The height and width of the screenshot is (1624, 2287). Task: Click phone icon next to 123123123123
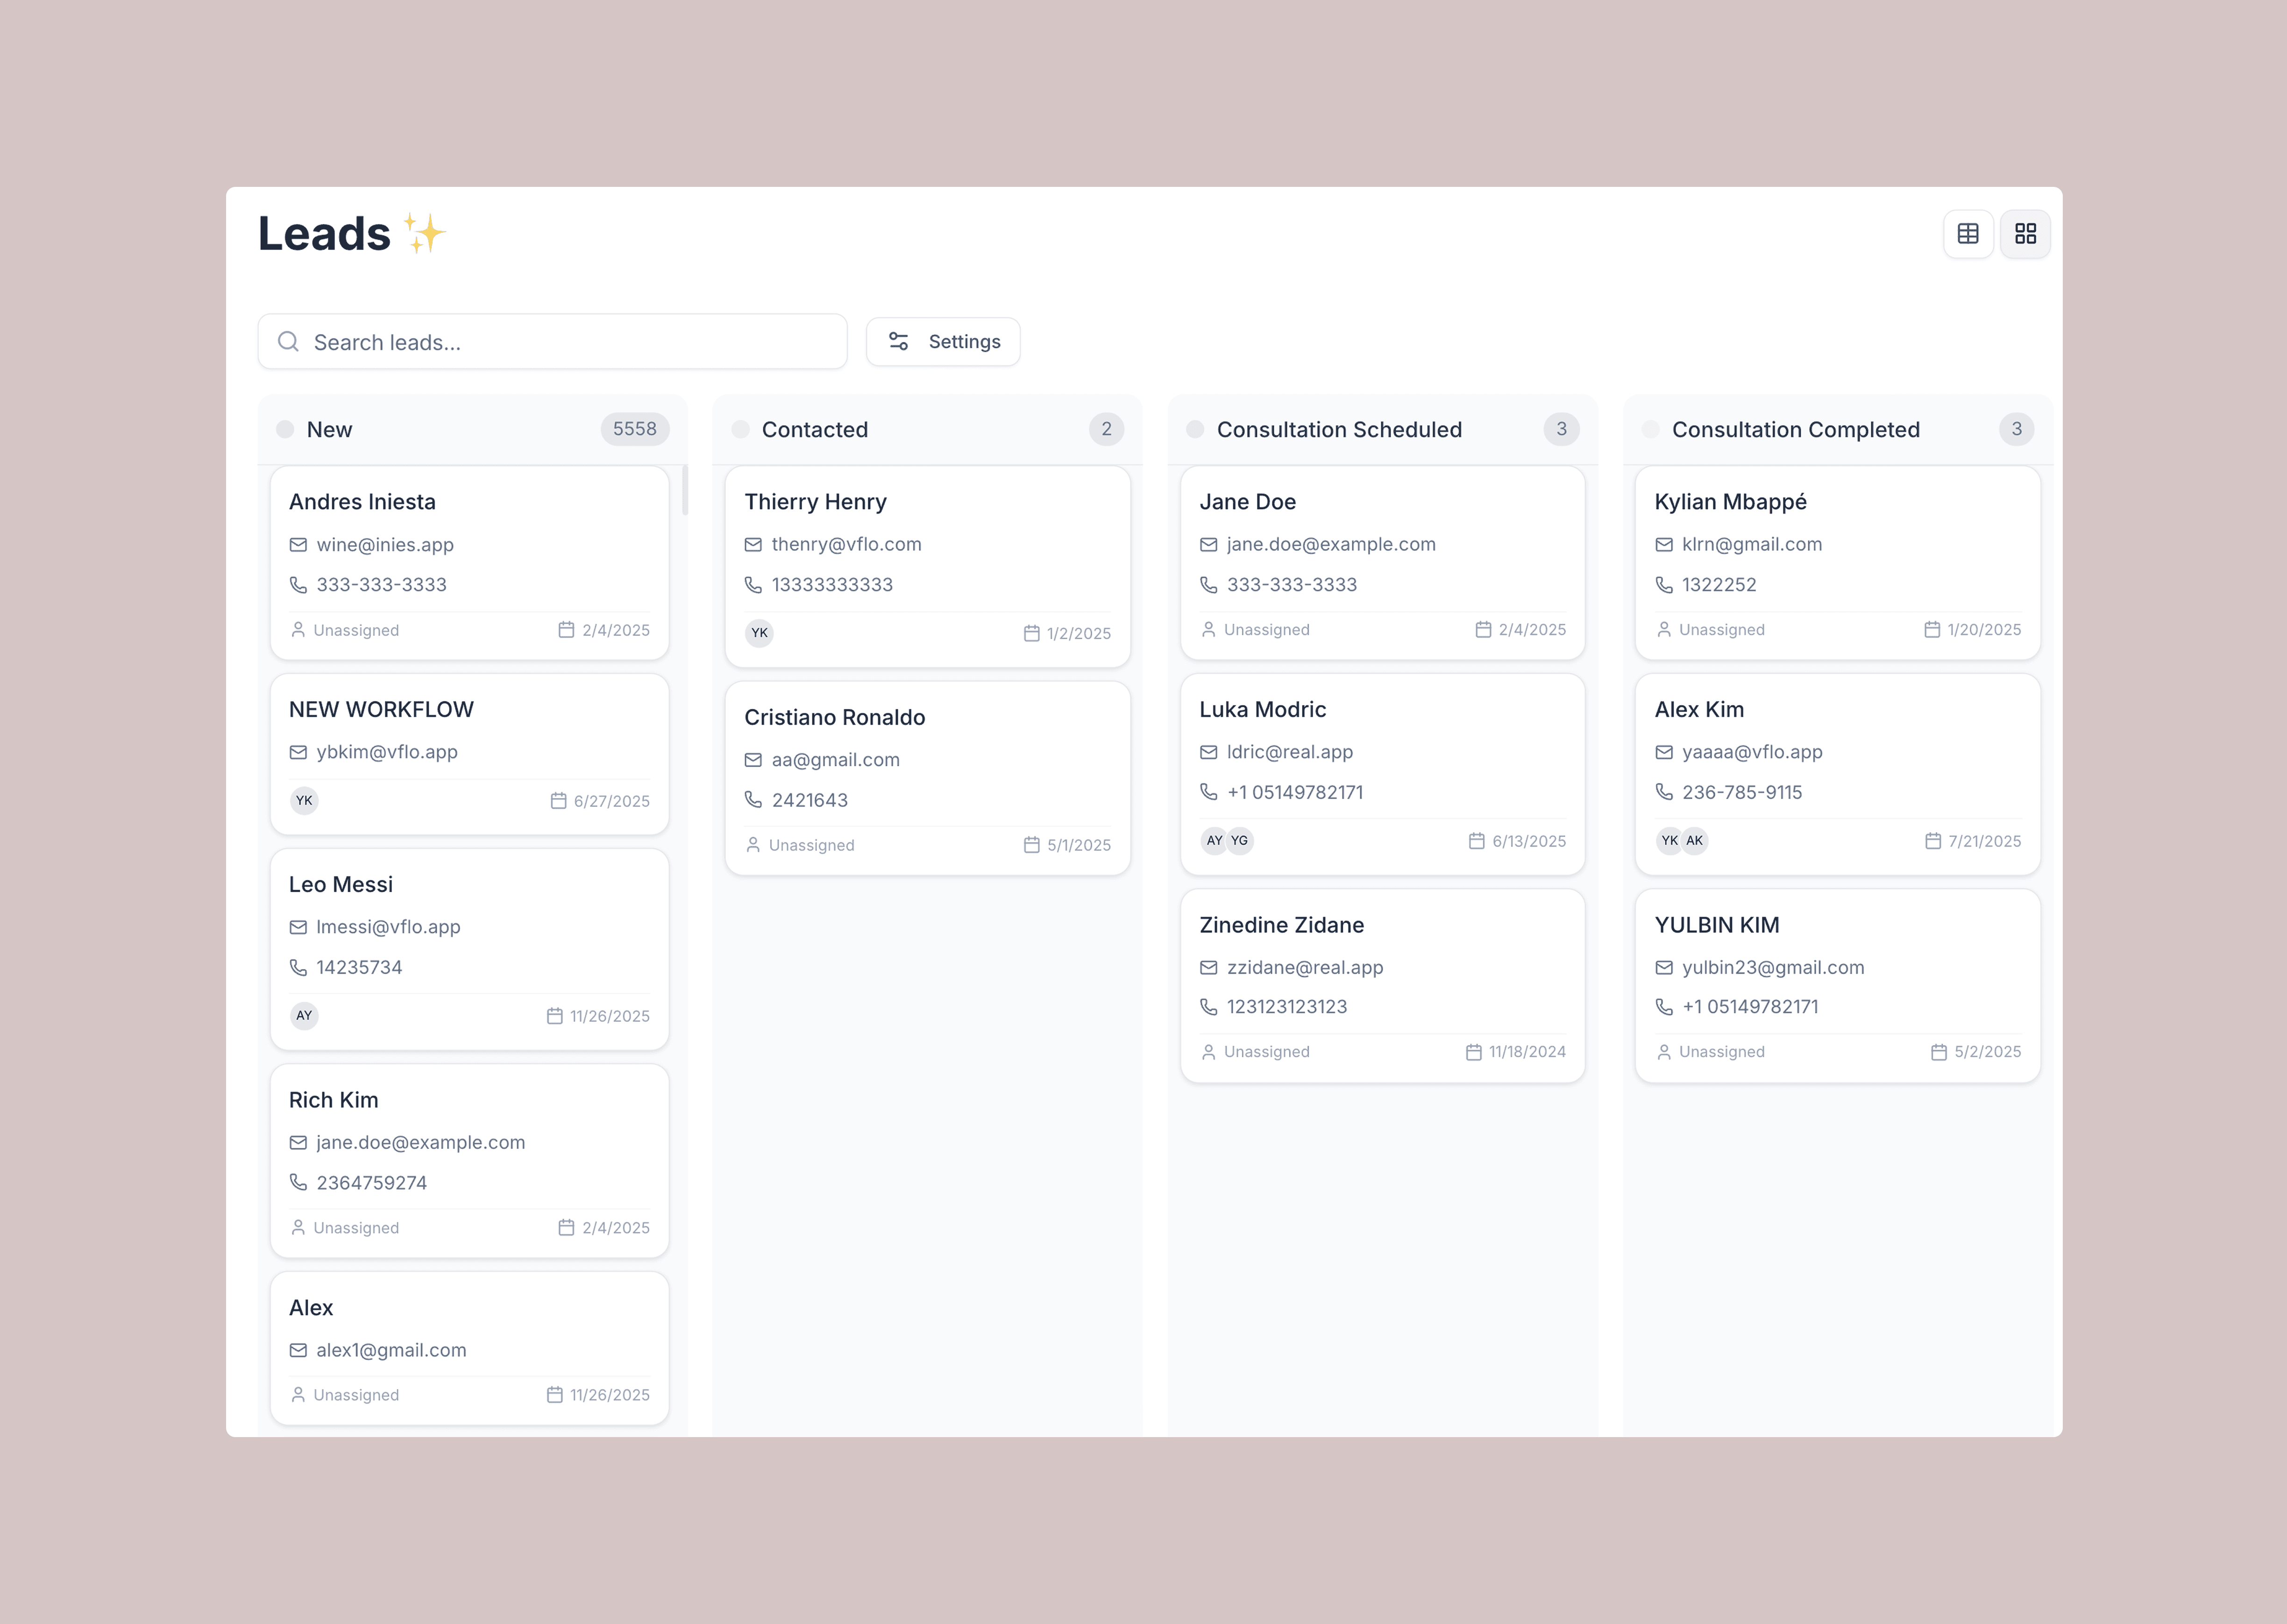pos(1208,1007)
